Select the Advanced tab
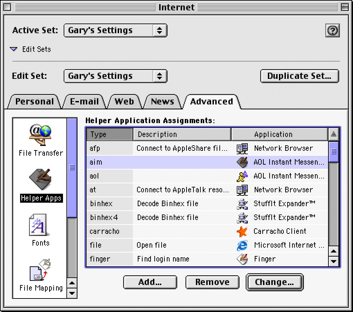 point(211,101)
